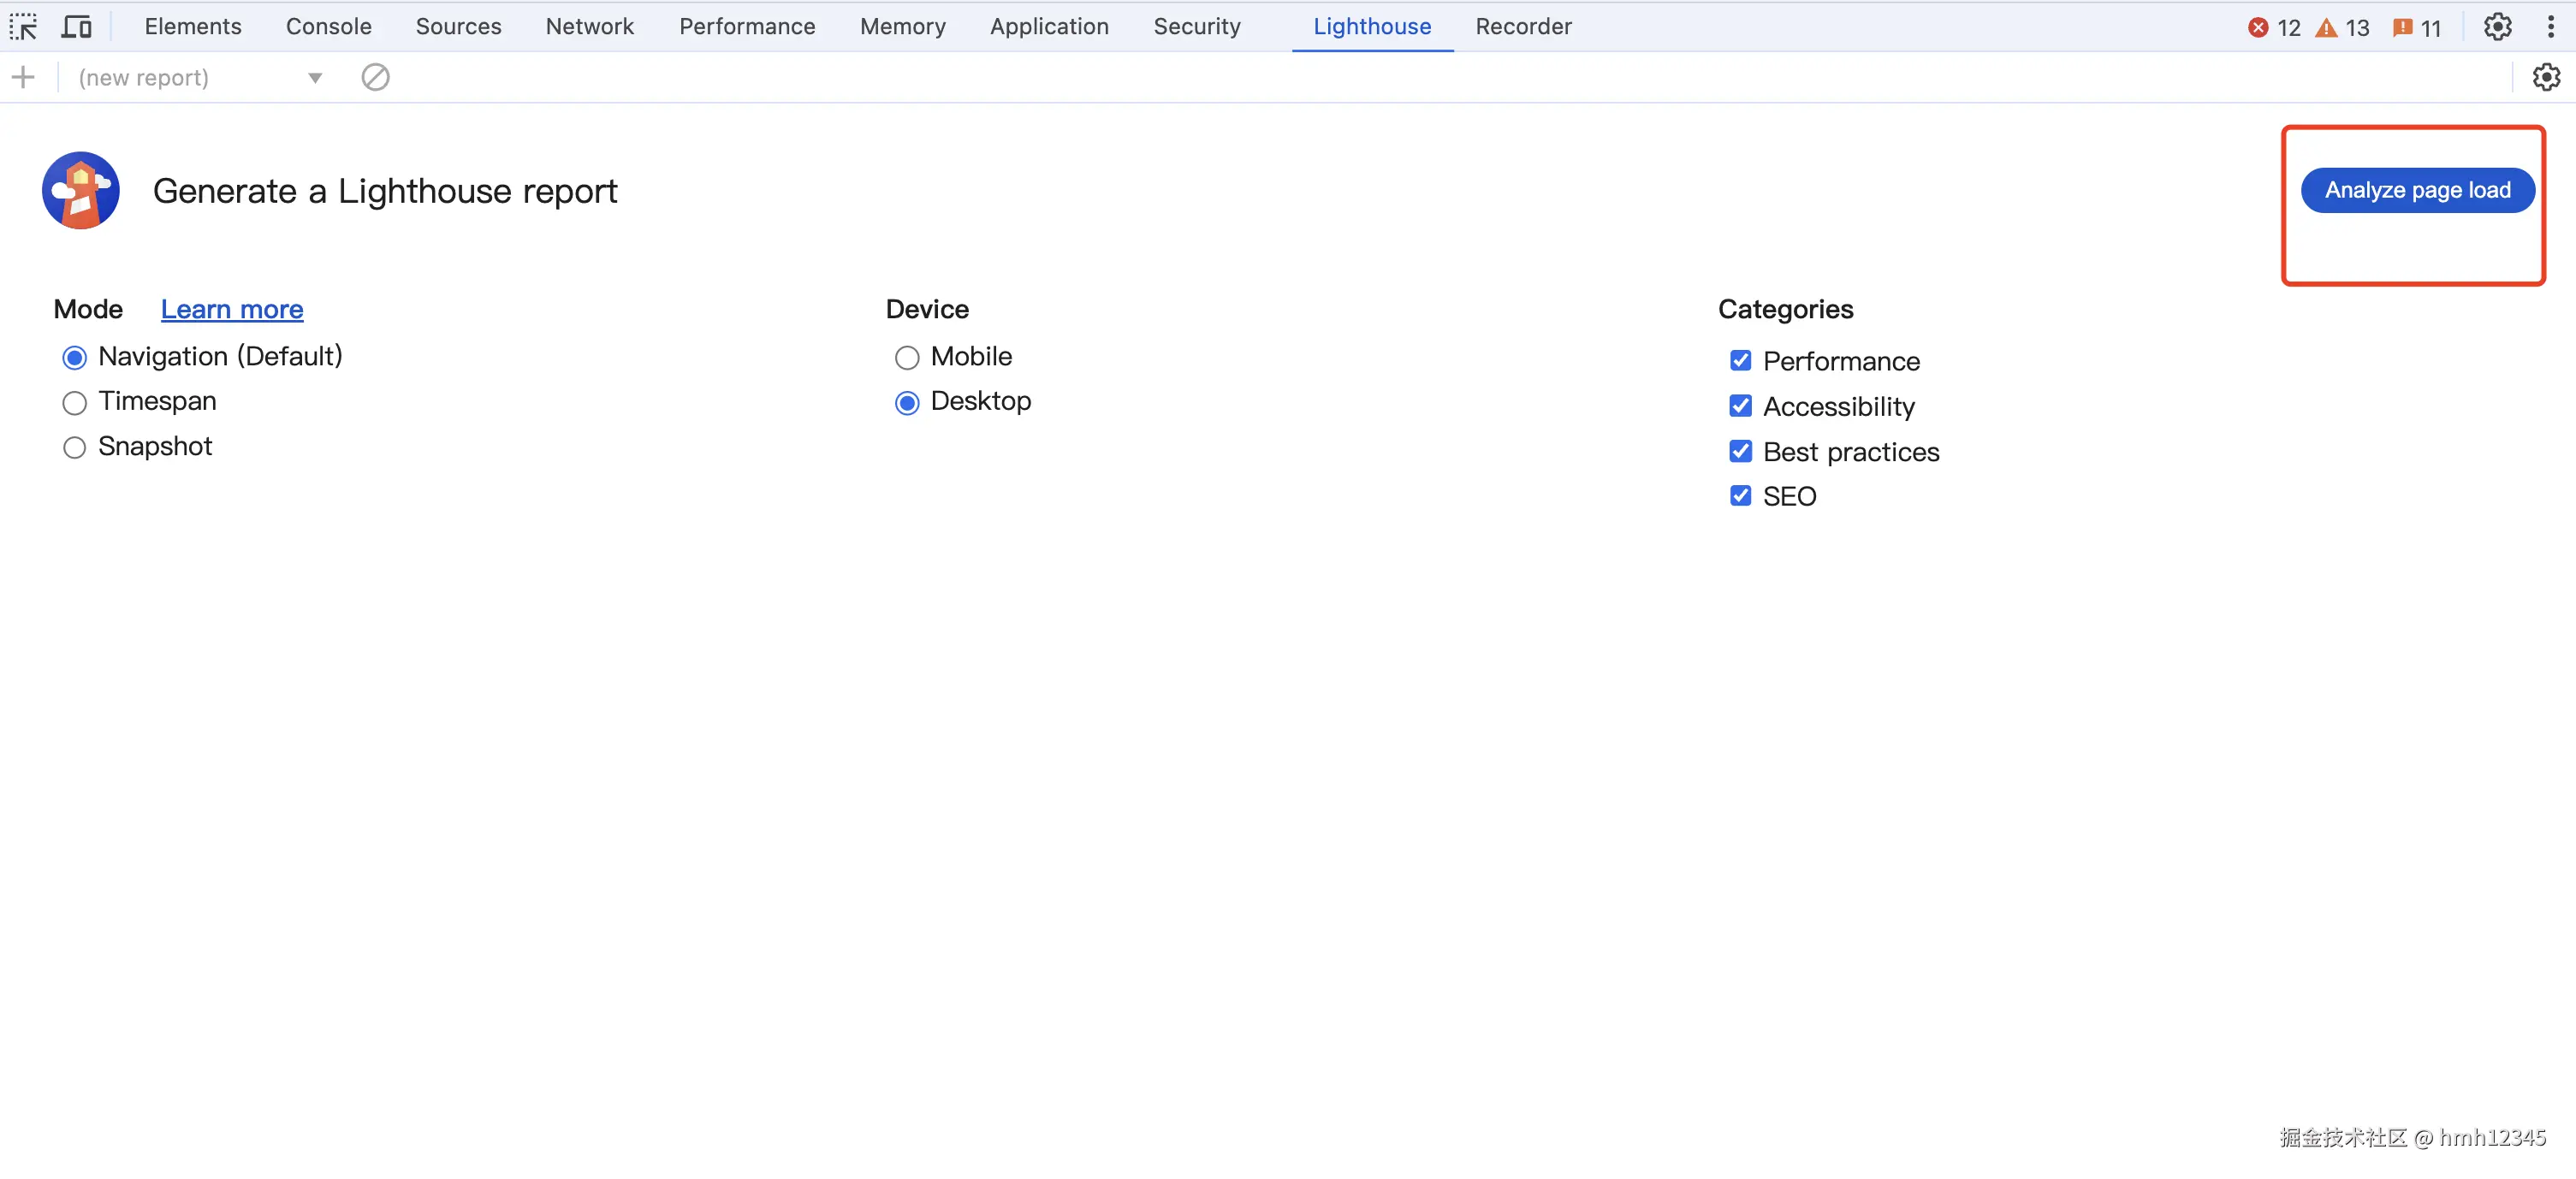Click the inspect element picker icon
This screenshot has width=2576, height=1179.
point(23,26)
